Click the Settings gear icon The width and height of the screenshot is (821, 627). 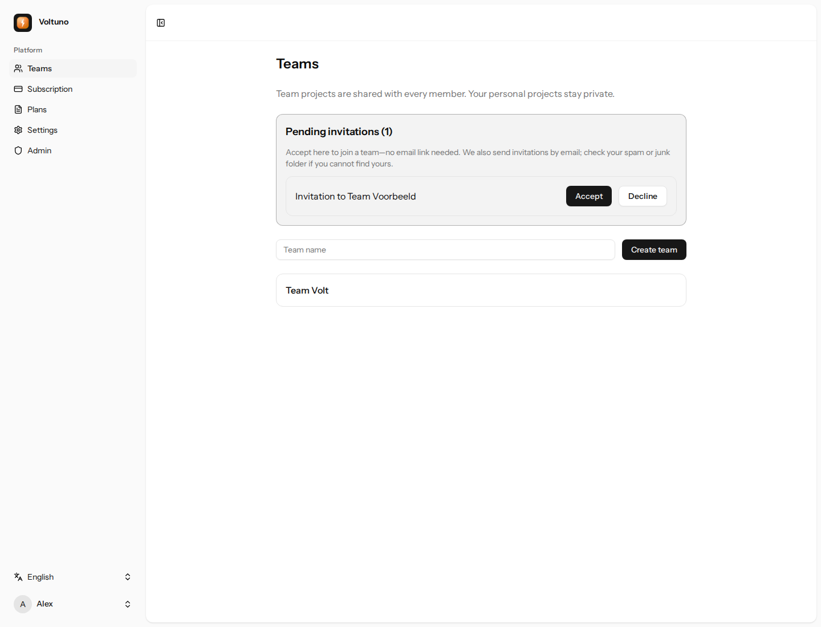click(18, 130)
